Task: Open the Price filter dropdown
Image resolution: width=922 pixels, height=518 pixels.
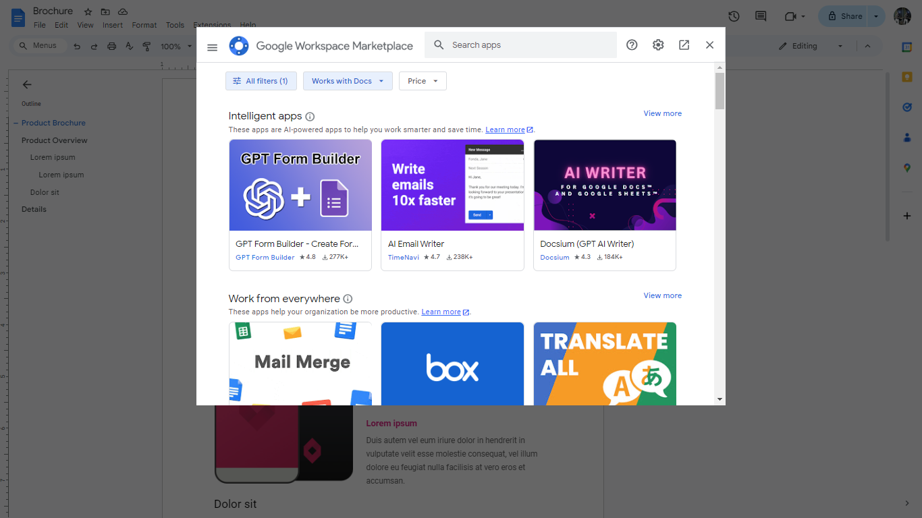Action: [x=423, y=81]
